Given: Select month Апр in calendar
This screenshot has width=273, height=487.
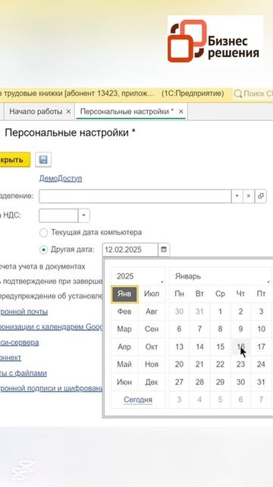Looking at the screenshot, I should 124,347.
